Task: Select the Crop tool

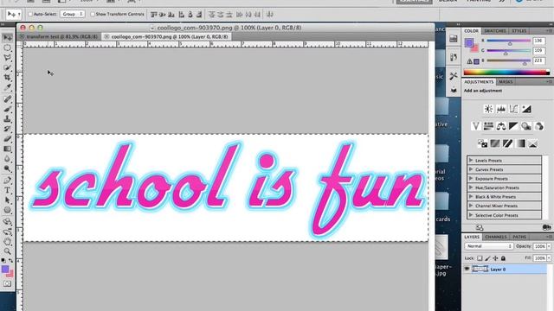Action: click(8, 77)
